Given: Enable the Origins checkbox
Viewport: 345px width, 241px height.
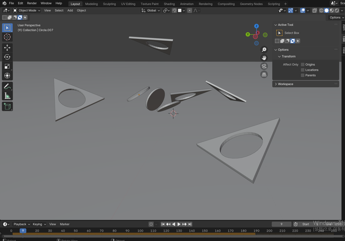Looking at the screenshot, I should pos(303,64).
